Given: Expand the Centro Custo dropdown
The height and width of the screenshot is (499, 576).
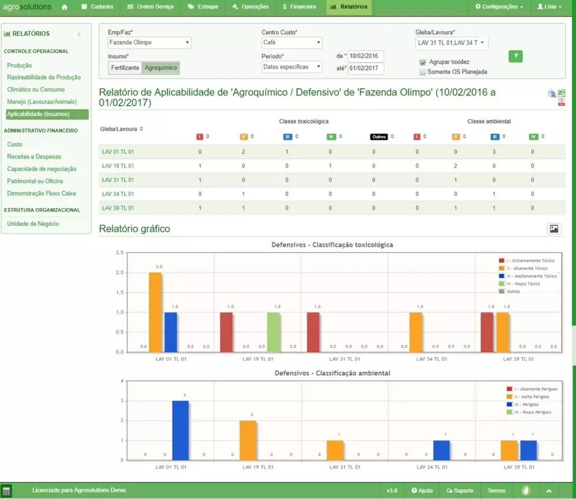Looking at the screenshot, I should pos(292,43).
